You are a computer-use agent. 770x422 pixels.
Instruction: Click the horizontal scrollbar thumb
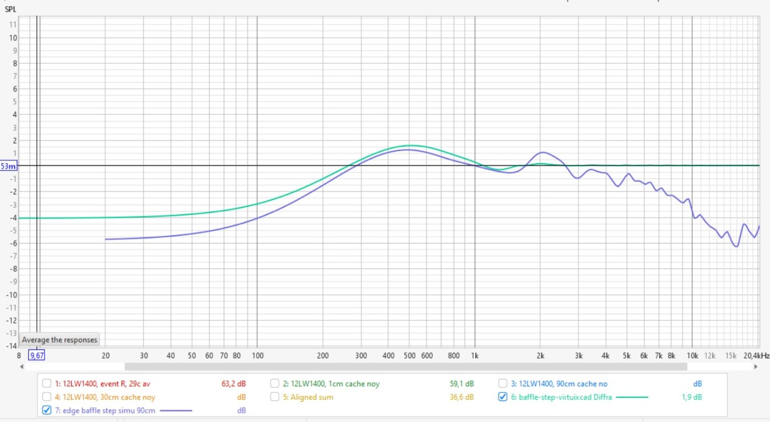(405, 367)
